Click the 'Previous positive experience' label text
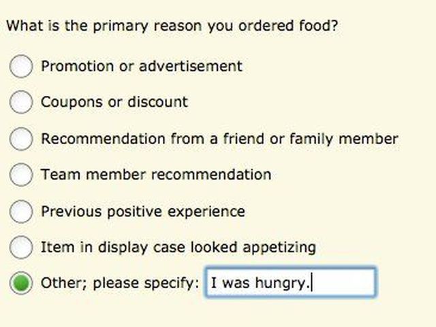Image resolution: width=436 pixels, height=327 pixels. tap(142, 211)
